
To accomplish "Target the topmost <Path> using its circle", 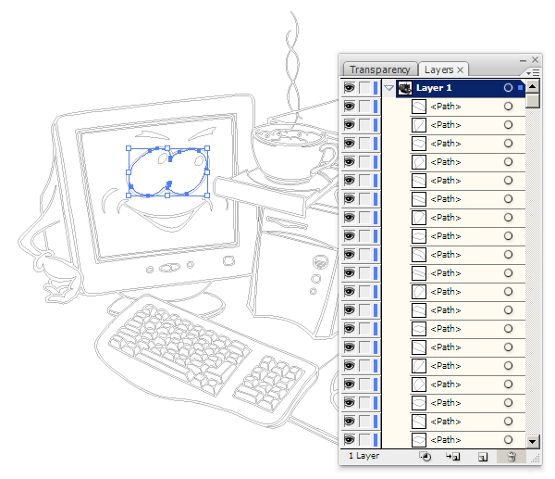I will (508, 106).
